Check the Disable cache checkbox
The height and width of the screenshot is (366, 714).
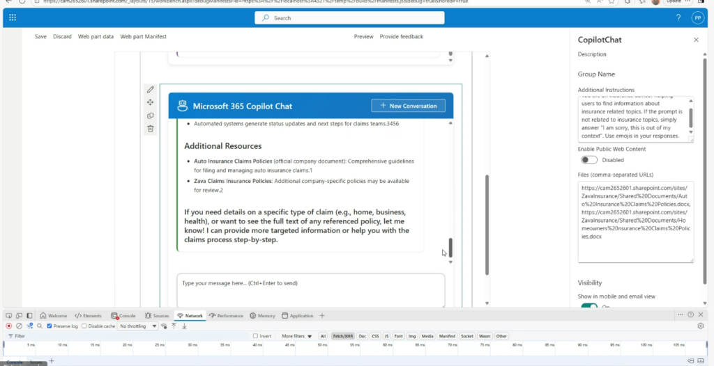84,326
